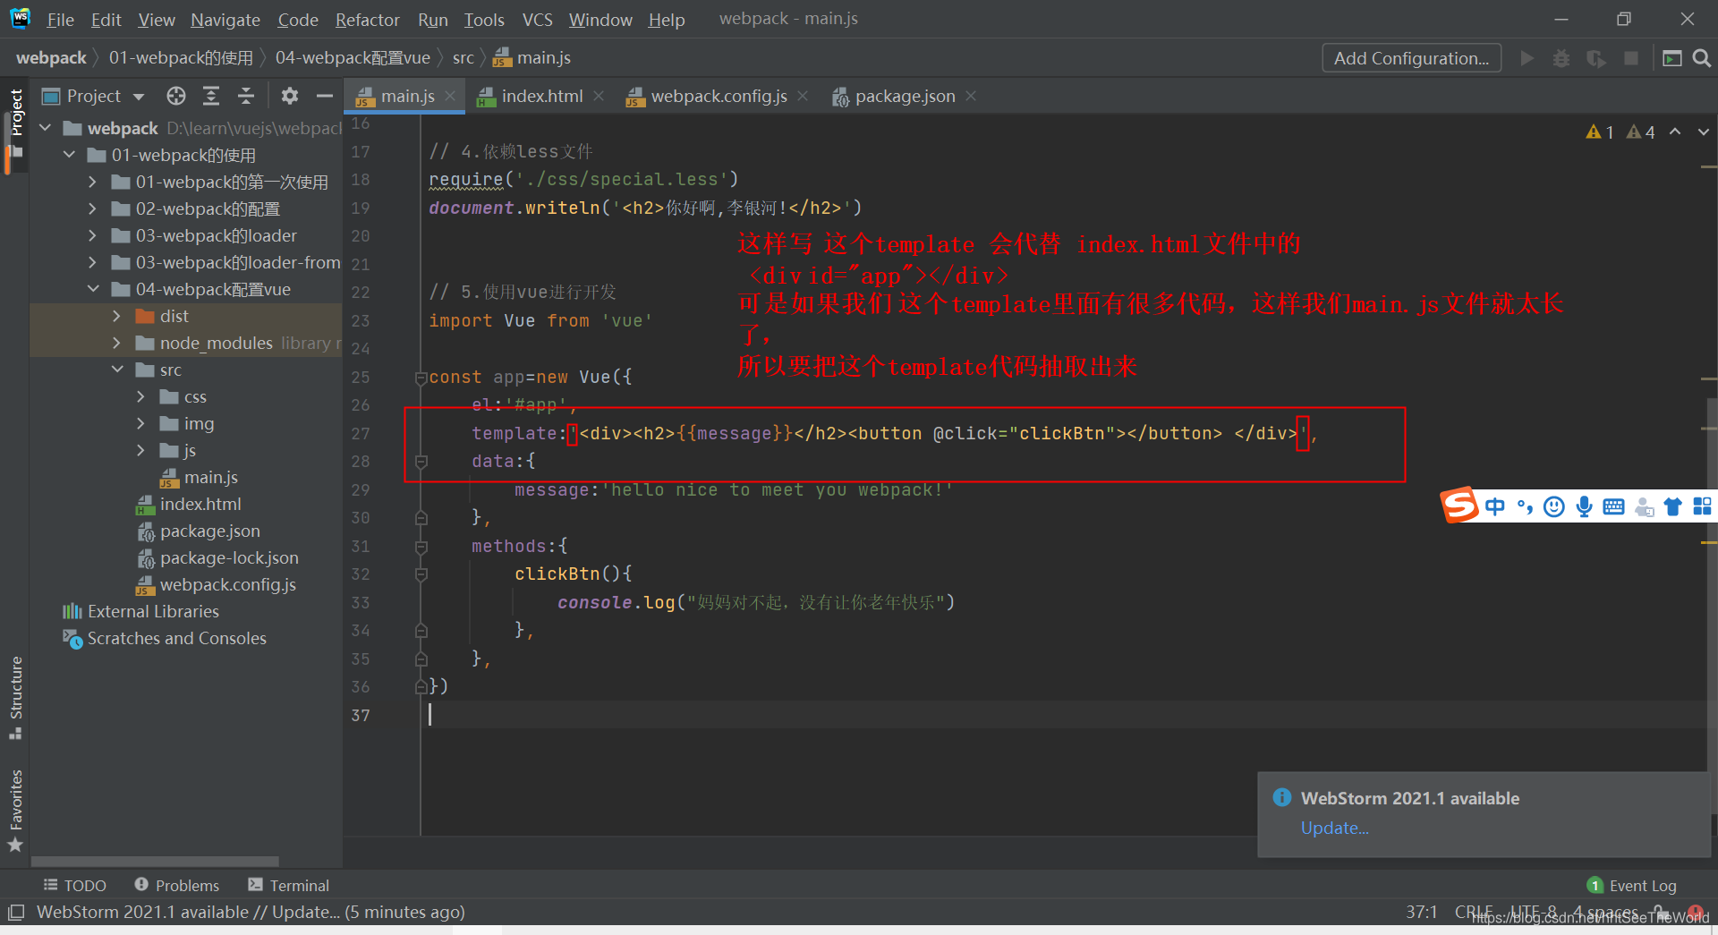Click the Stop square icon

tap(1631, 58)
